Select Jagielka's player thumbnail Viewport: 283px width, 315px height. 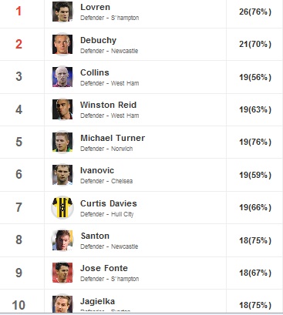62,304
